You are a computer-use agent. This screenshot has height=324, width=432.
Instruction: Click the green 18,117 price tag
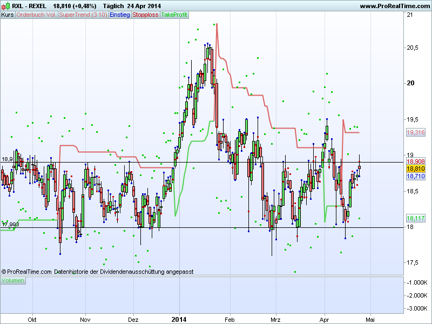(415, 218)
